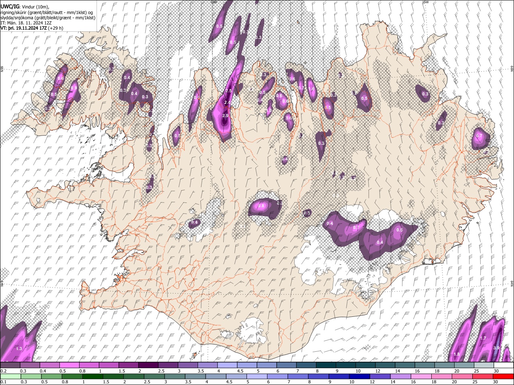This screenshot has height=385, width=514.
Task: Click the top-row legend swatch between 1 and 1.5
Action: tap(109, 365)
